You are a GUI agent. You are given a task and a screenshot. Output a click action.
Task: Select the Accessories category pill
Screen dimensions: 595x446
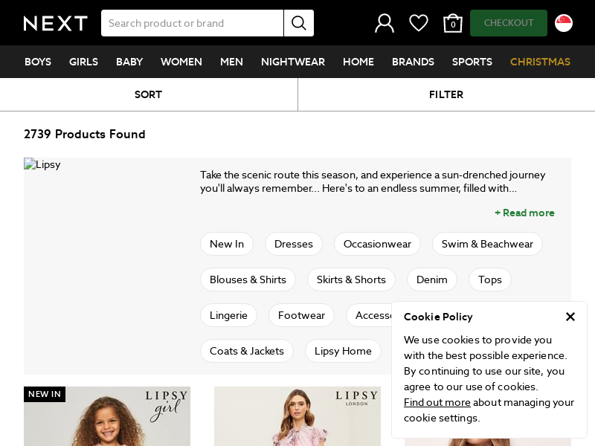pos(369,315)
